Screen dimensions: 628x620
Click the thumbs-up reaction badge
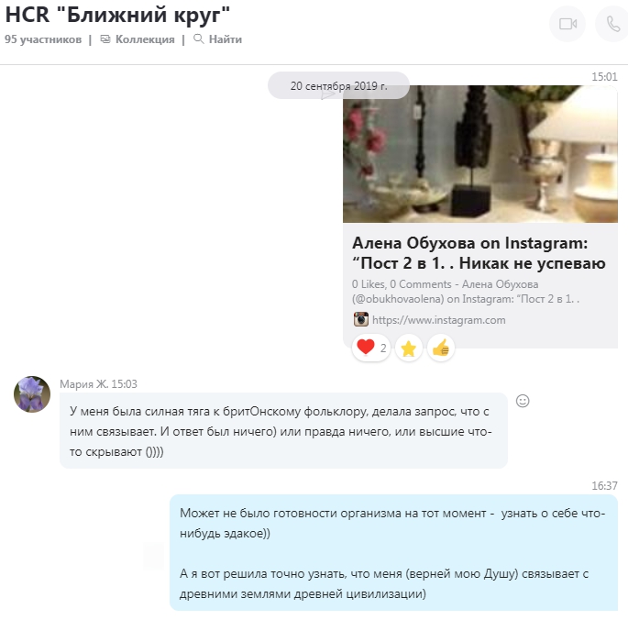(x=441, y=349)
